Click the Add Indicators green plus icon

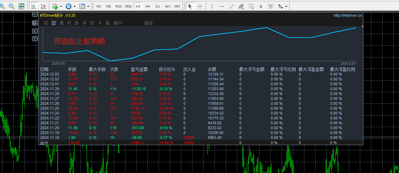(55, 6)
